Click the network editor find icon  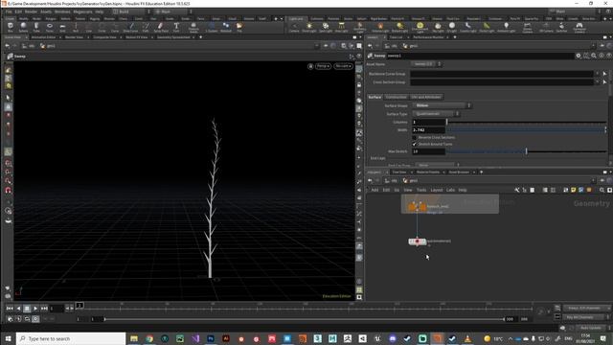point(602,190)
